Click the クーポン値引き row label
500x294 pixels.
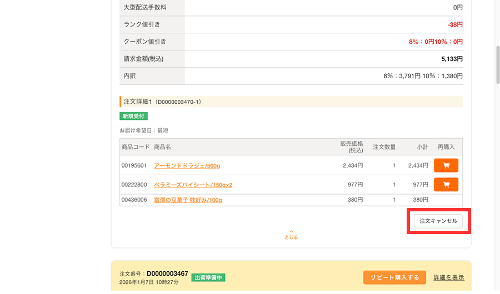145,42
